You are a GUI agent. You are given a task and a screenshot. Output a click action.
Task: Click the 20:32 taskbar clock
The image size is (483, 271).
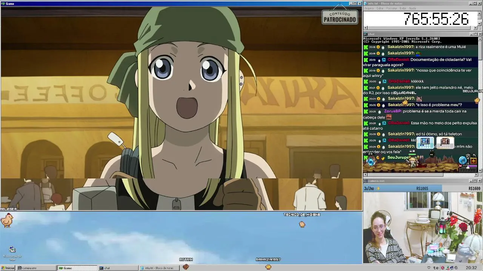pos(471,268)
